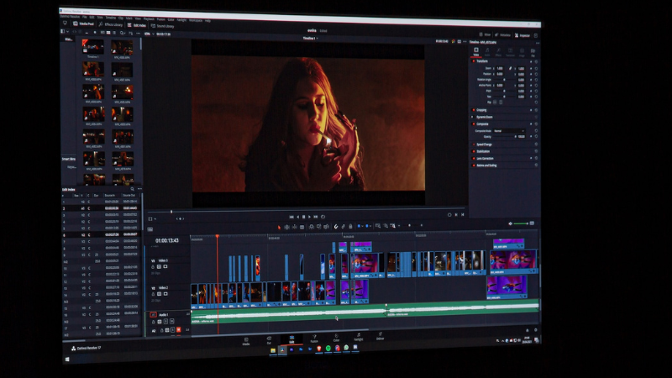Go to the Media page
This screenshot has height=378, width=672.
[246, 341]
